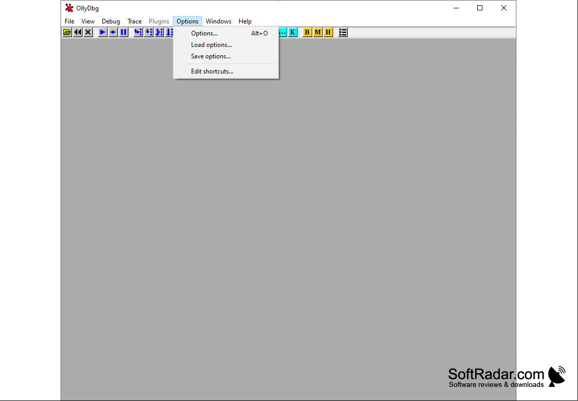Click the Run program play icon
This screenshot has width=578, height=401.
[102, 32]
